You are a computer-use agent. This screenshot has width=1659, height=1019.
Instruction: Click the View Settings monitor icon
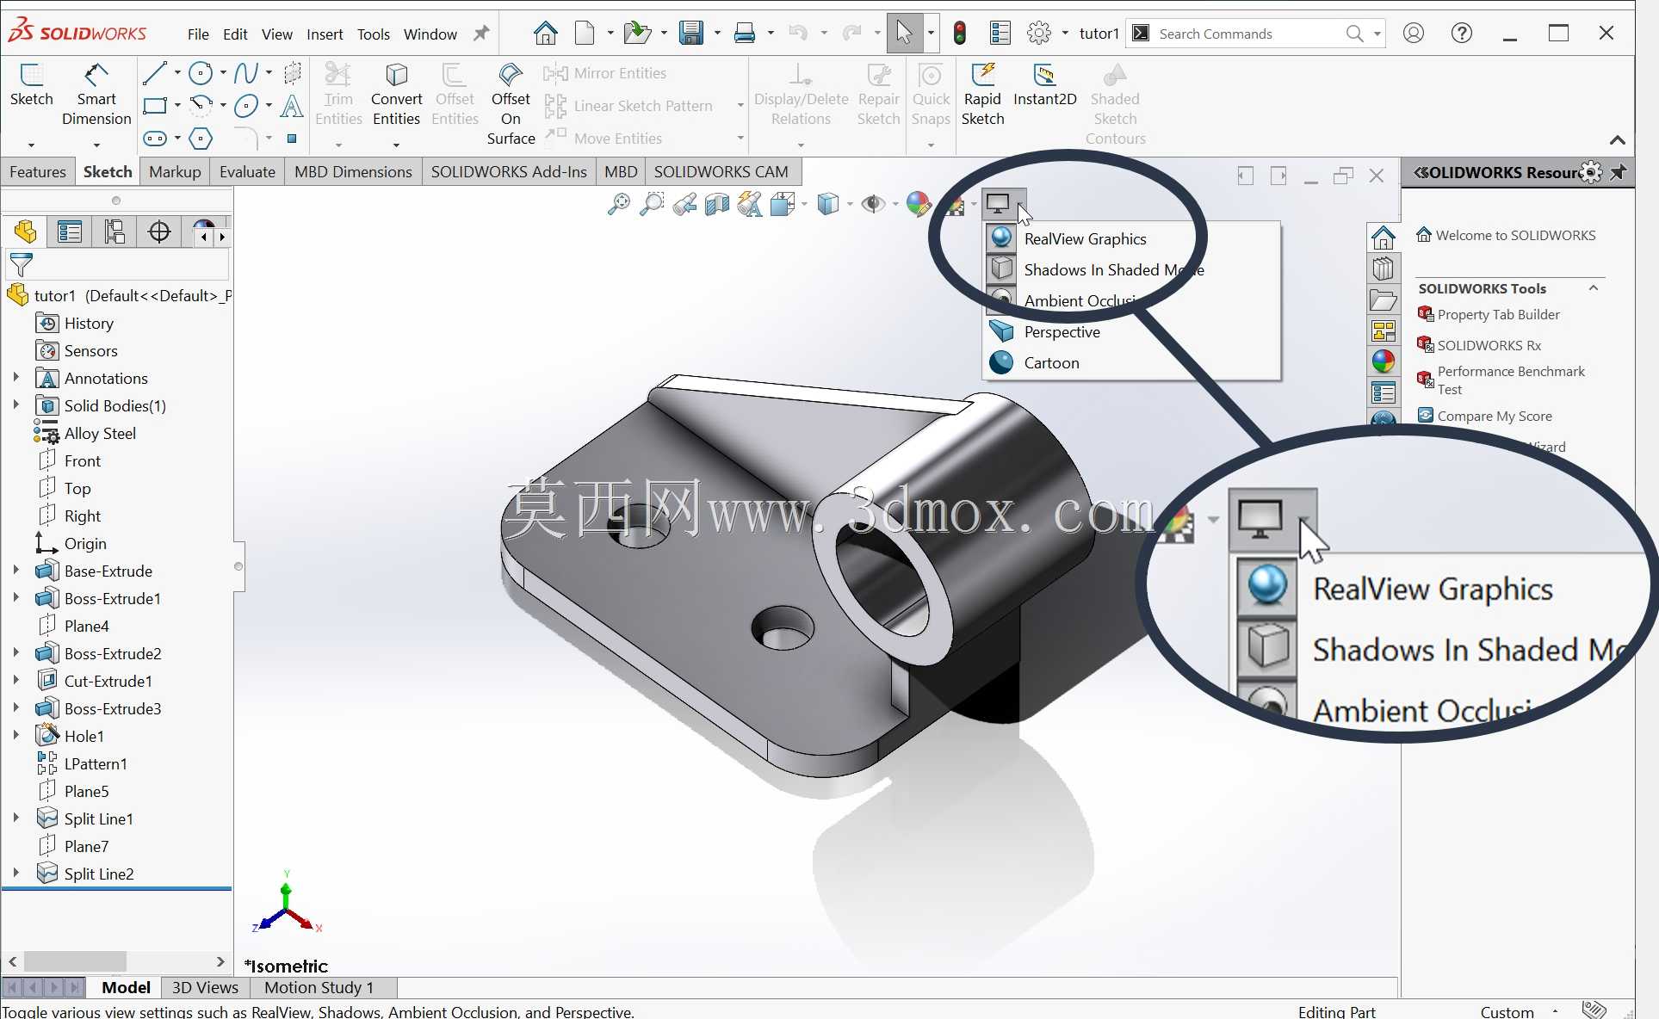[998, 204]
